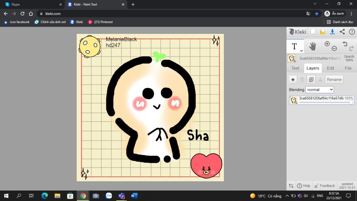Open the Feedback link
This screenshot has height=201, width=357.
[325, 186]
